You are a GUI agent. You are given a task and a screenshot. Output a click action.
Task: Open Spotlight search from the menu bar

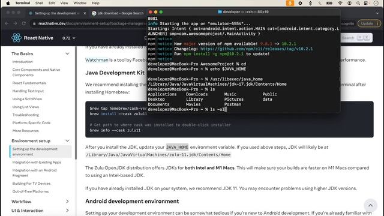pos(358,3)
